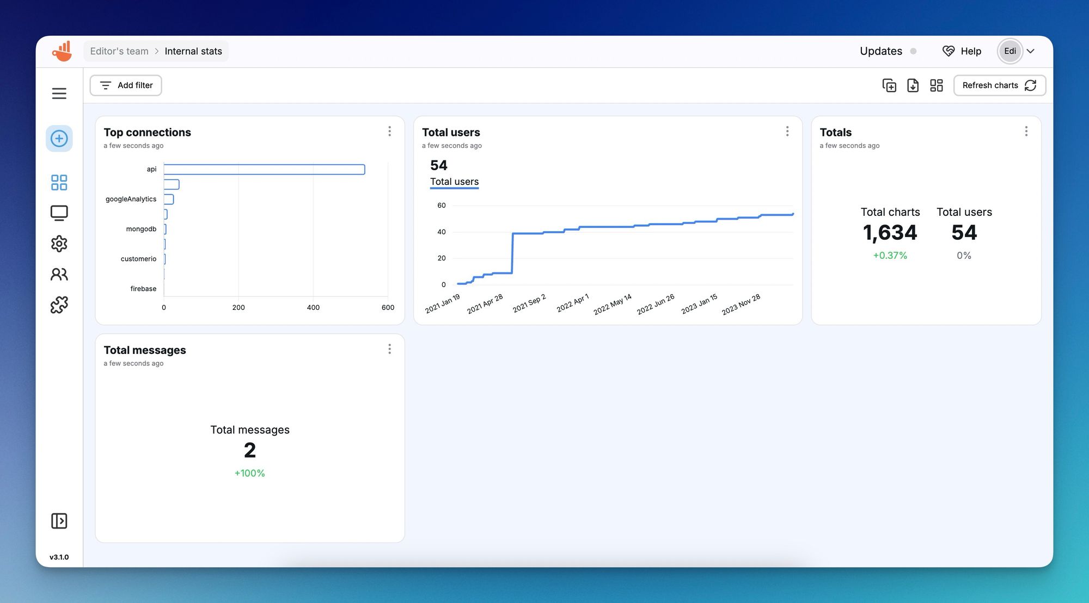Click Total users chart options menu
1089x603 pixels.
(786, 132)
